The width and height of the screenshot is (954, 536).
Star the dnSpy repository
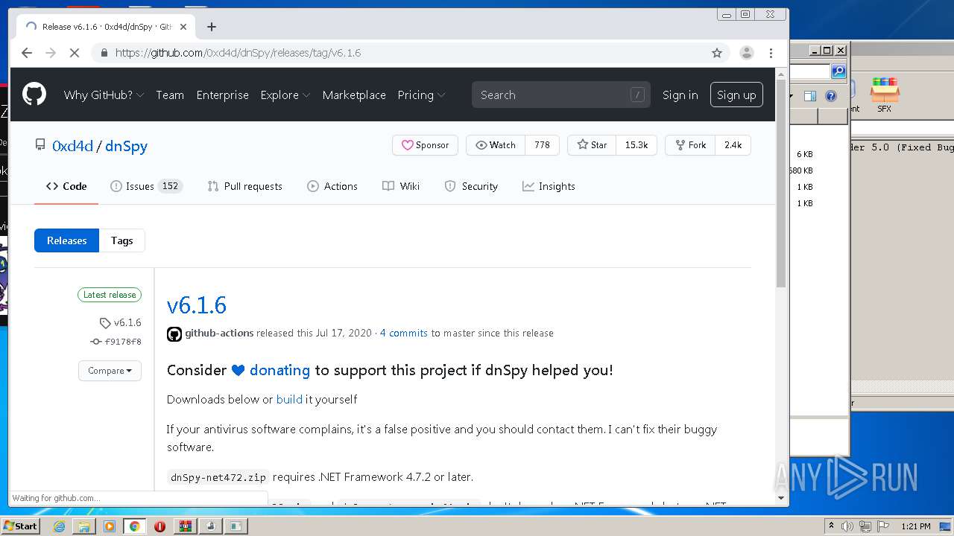(592, 145)
